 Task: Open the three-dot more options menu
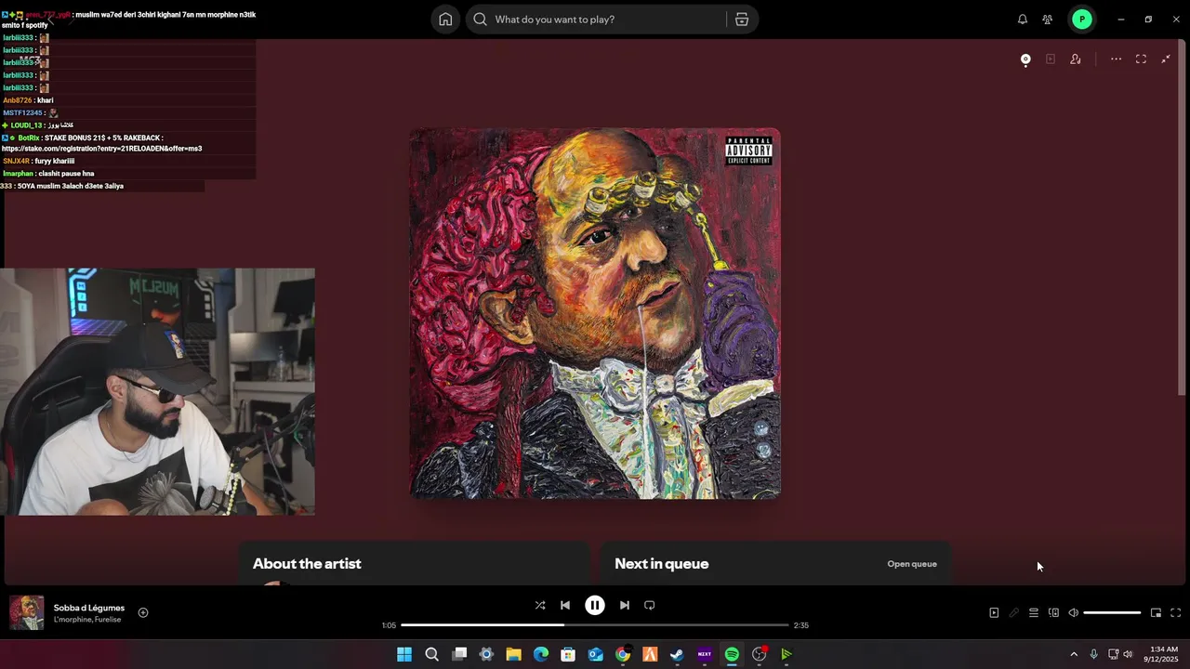pos(1116,59)
